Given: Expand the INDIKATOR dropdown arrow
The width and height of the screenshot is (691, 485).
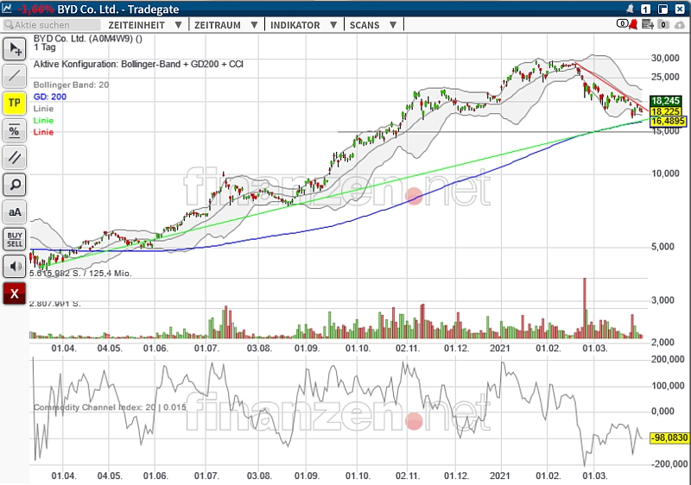Looking at the screenshot, I should (x=333, y=25).
